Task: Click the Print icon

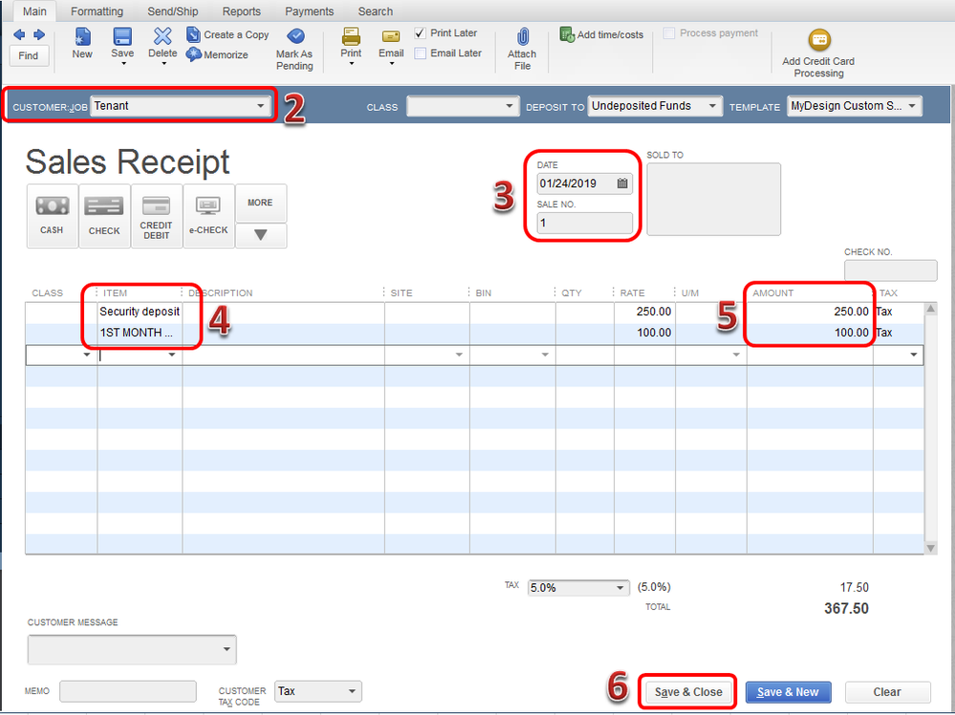Action: (351, 36)
